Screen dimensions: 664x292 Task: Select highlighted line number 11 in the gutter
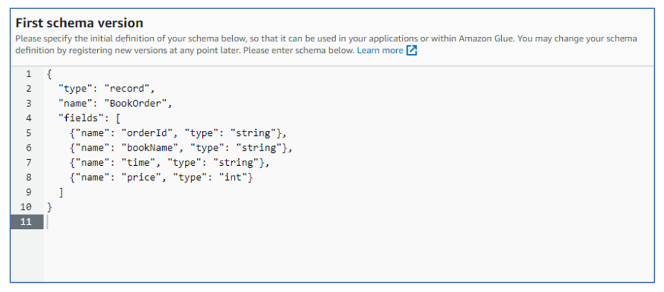pyautogui.click(x=26, y=221)
